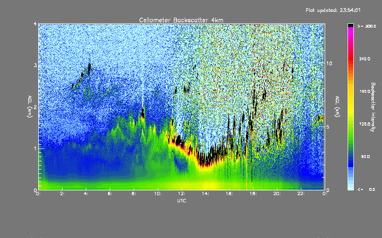This screenshot has height=238, width=382.
Task: Click the "Plot updated: 23:54:01" timestamp
Action: (333, 10)
